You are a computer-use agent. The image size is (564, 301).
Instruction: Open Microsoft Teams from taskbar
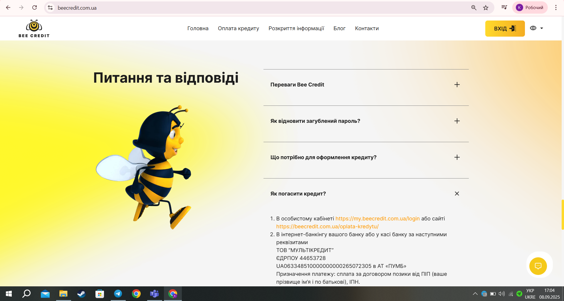[154, 294]
